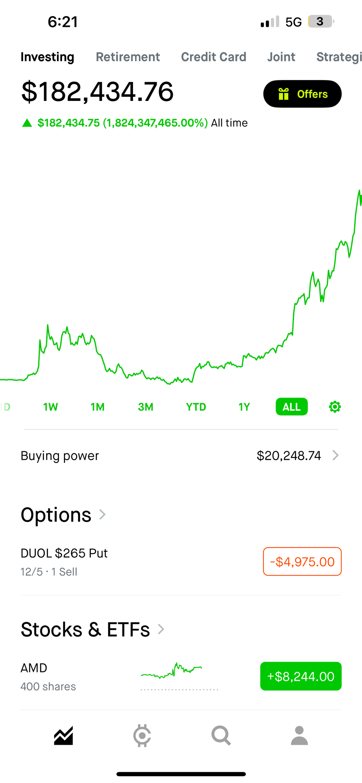Switch to the Retirement tab
The height and width of the screenshot is (783, 362).
pos(128,57)
